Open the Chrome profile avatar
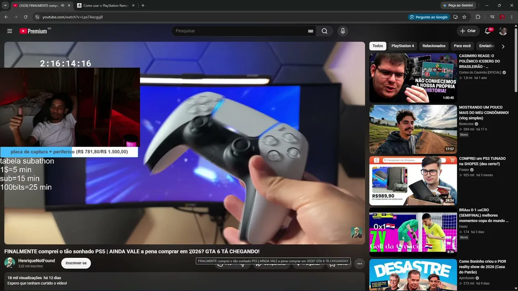The image size is (518, 291). (502, 17)
